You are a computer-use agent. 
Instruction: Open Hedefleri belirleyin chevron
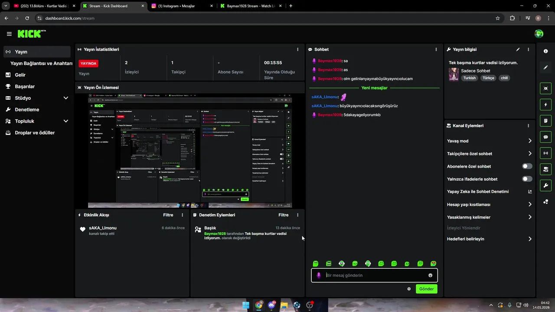[x=530, y=239]
